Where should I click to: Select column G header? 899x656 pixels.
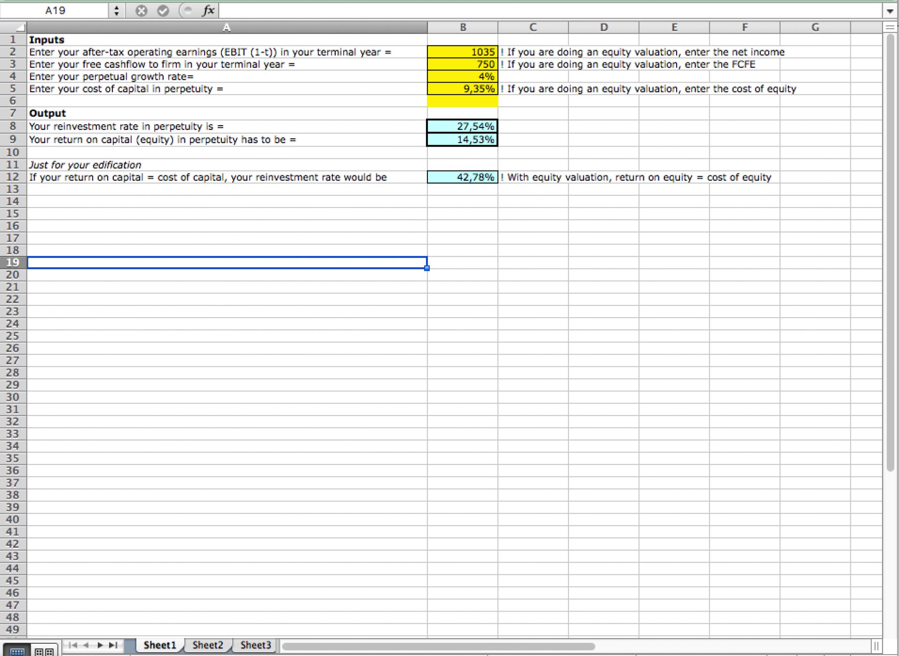coord(815,27)
